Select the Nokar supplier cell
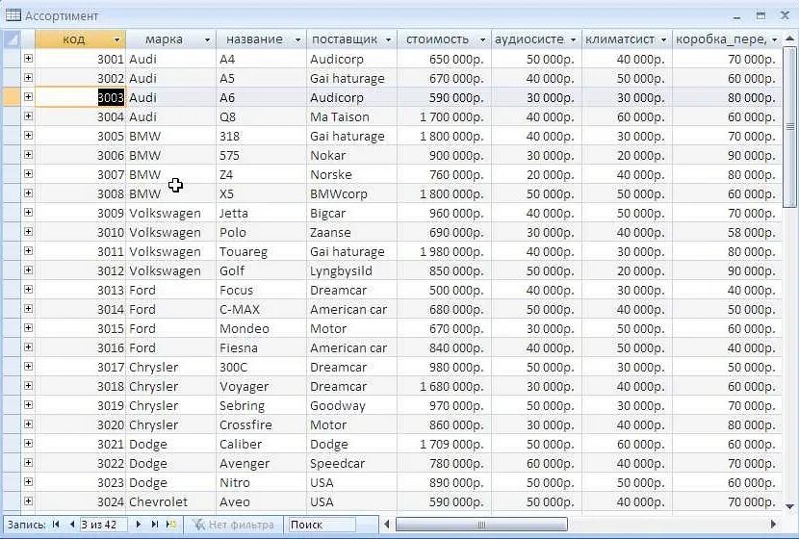This screenshot has height=539, width=799. point(351,155)
